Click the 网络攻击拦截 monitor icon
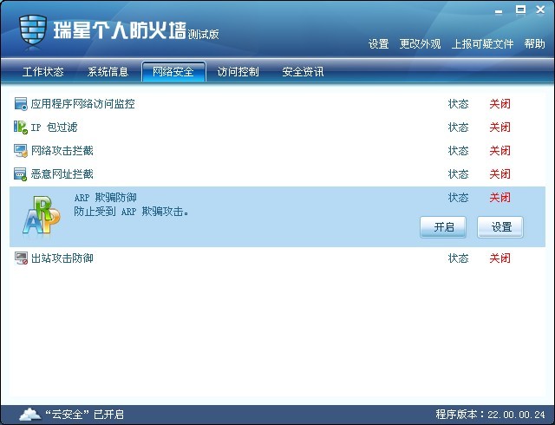Image resolution: width=555 pixels, height=425 pixels. [21, 151]
